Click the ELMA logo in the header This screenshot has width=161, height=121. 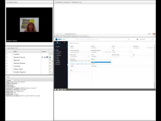pos(58,39)
